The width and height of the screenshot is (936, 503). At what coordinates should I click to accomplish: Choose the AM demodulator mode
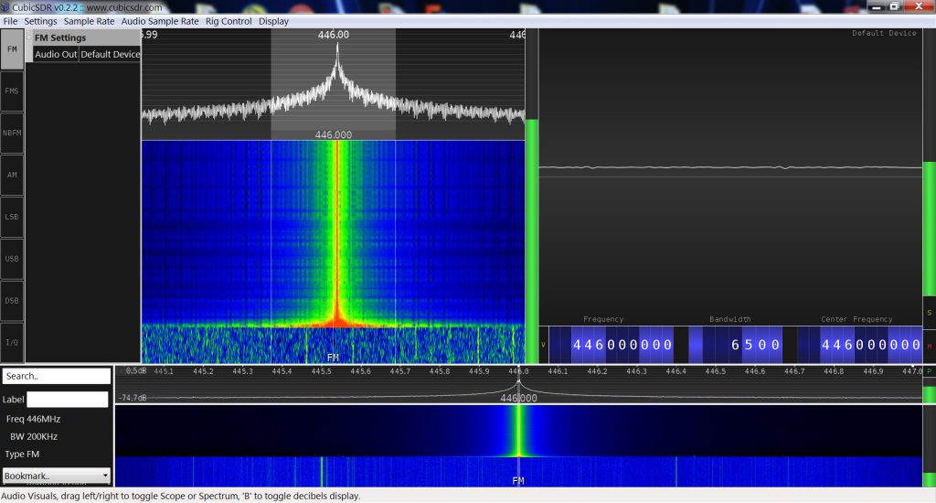[x=12, y=175]
